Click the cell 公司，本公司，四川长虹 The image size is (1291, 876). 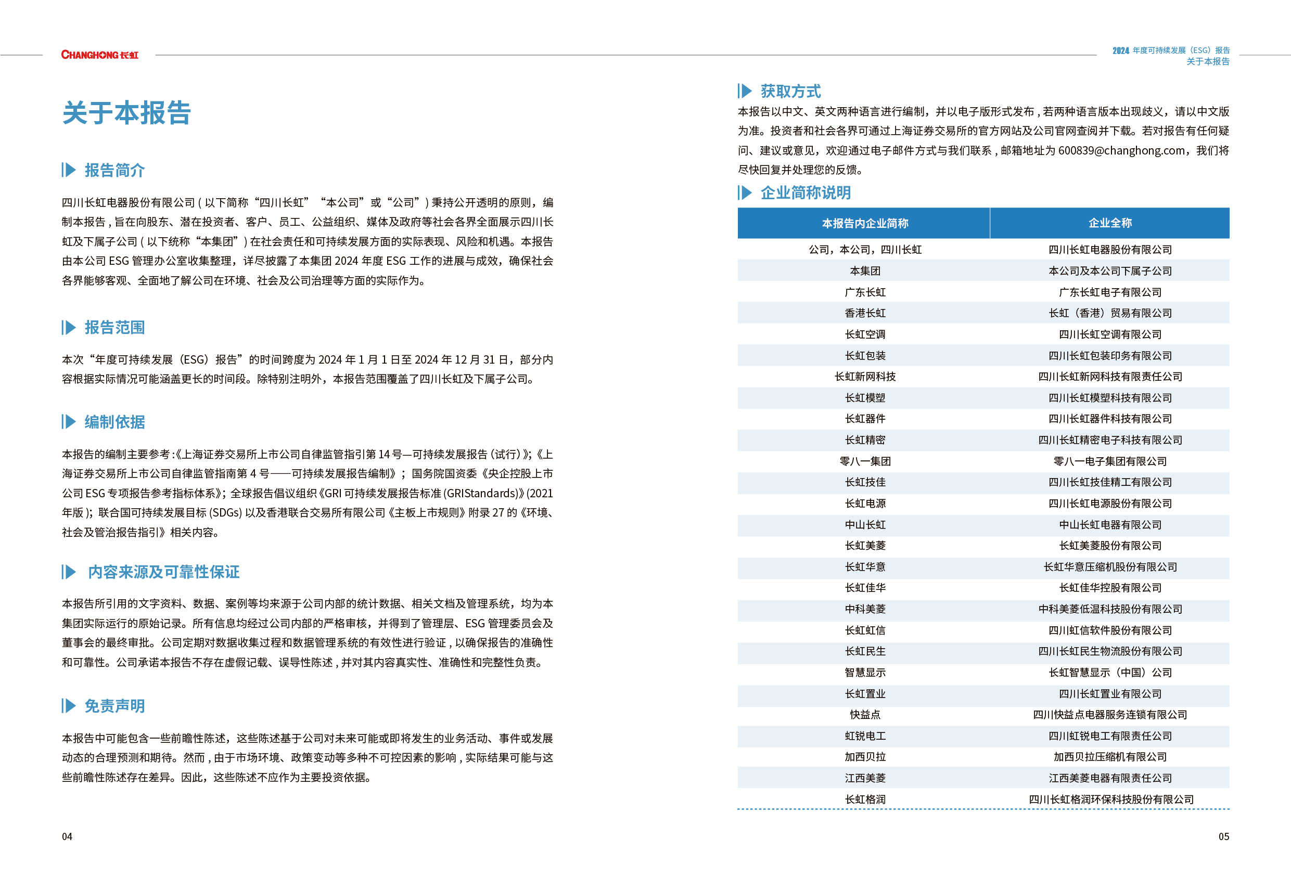tap(865, 249)
